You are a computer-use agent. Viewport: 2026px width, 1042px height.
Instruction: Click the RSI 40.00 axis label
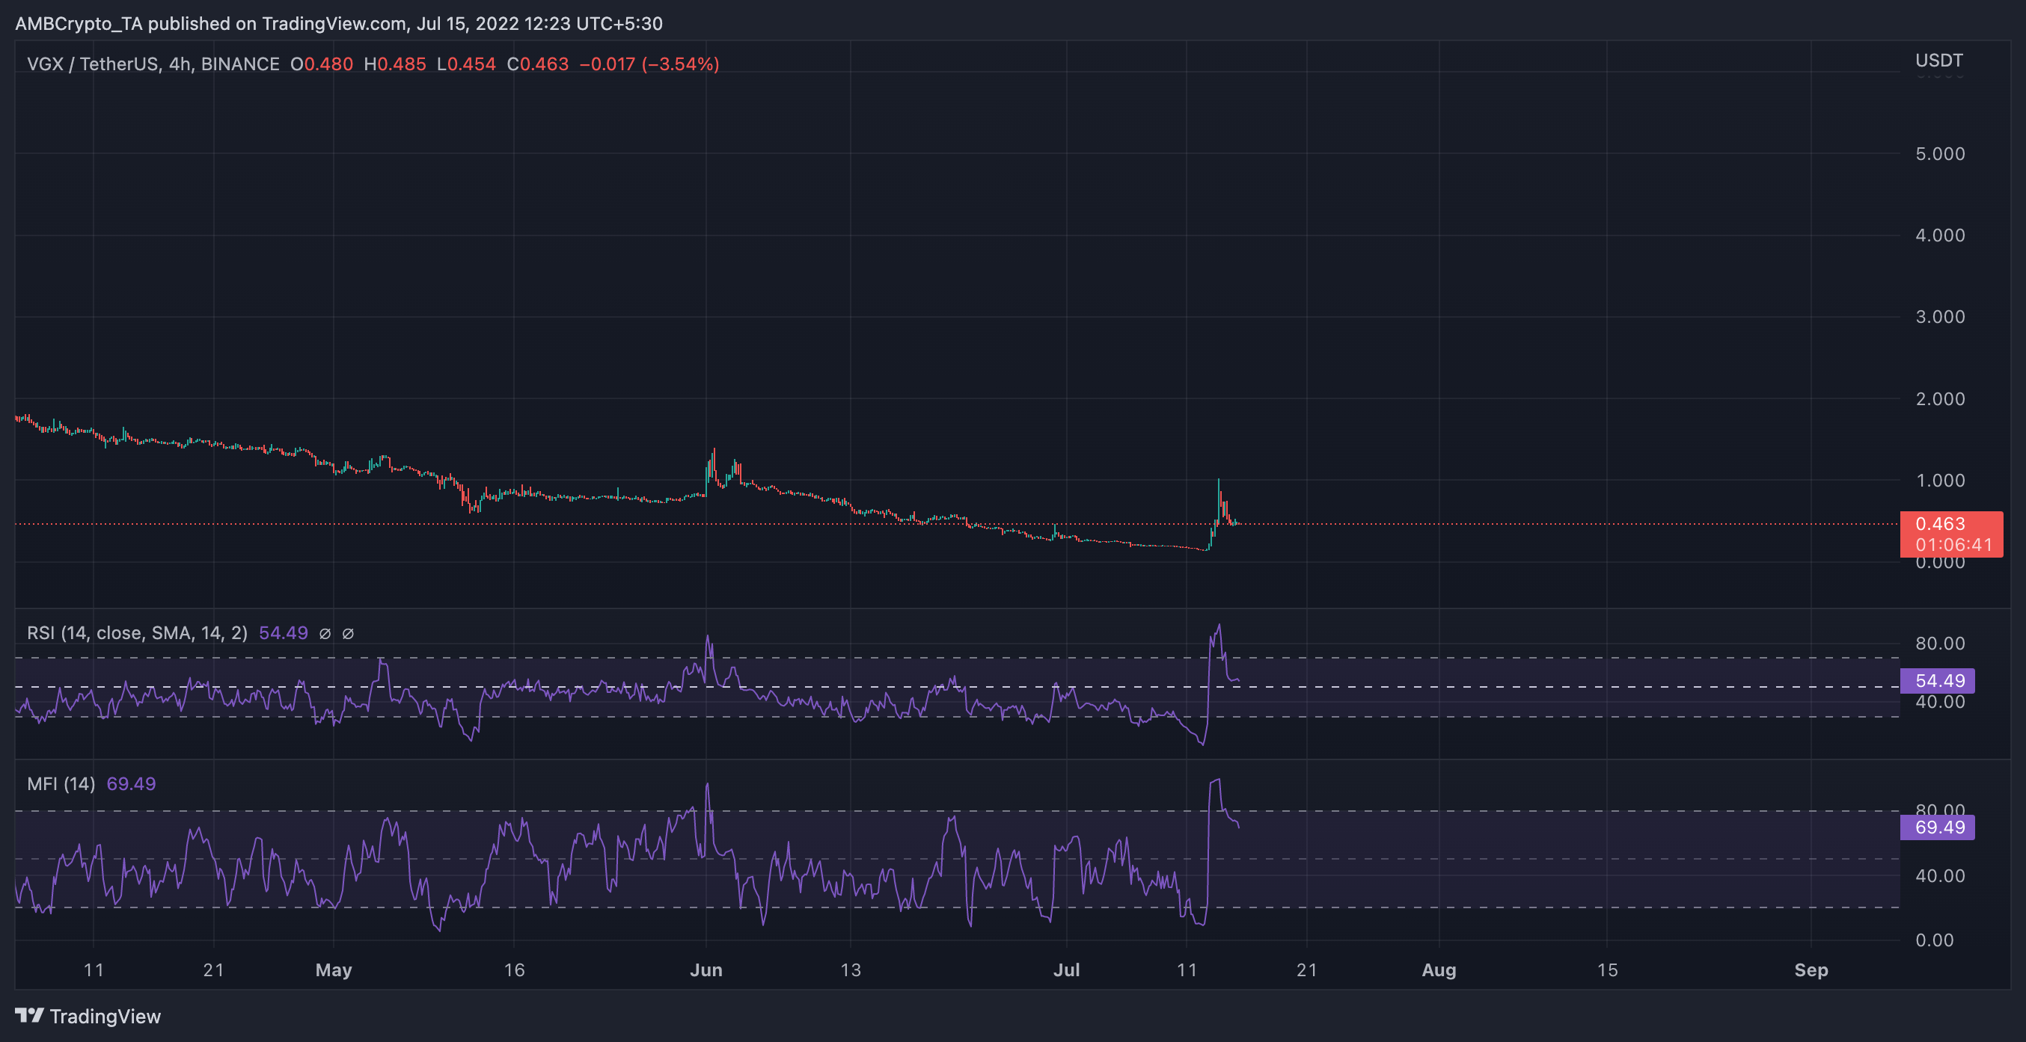pos(1940,701)
